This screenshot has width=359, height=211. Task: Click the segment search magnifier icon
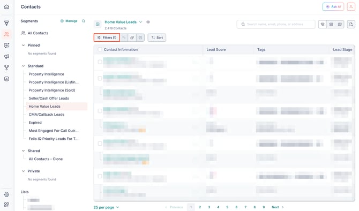(x=84, y=21)
